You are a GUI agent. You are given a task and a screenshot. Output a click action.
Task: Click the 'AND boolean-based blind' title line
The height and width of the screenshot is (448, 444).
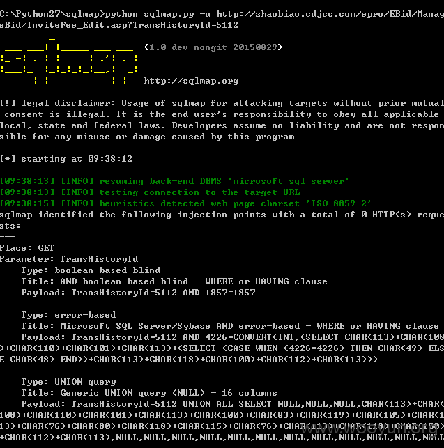tap(174, 281)
